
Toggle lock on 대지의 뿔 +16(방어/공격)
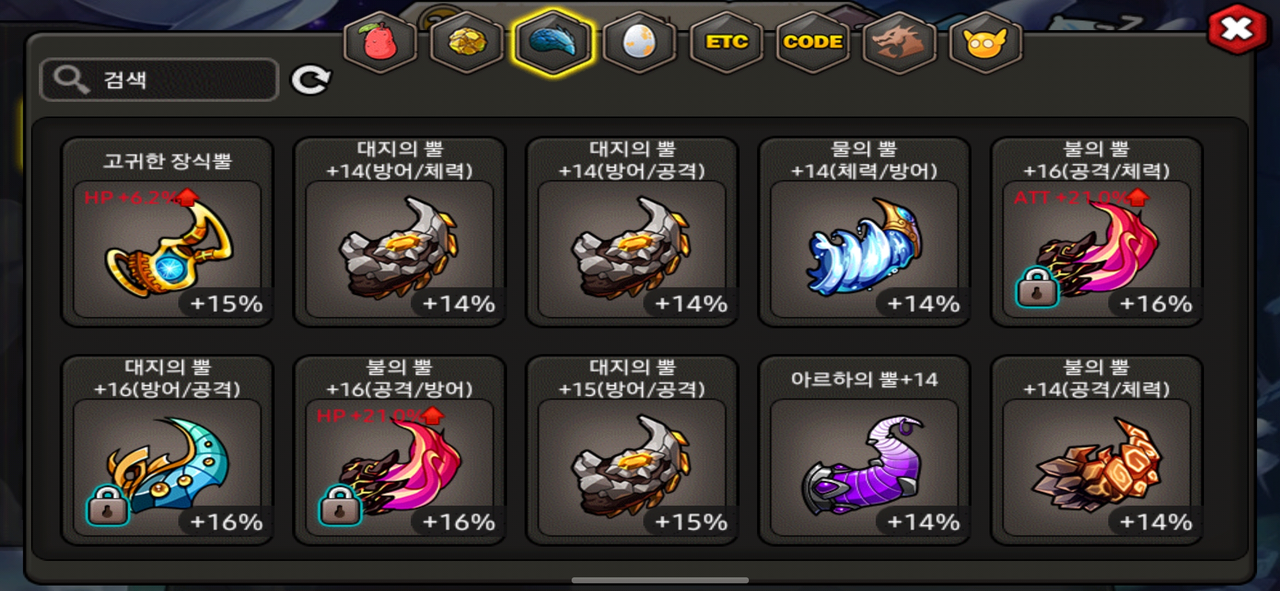pyautogui.click(x=108, y=506)
